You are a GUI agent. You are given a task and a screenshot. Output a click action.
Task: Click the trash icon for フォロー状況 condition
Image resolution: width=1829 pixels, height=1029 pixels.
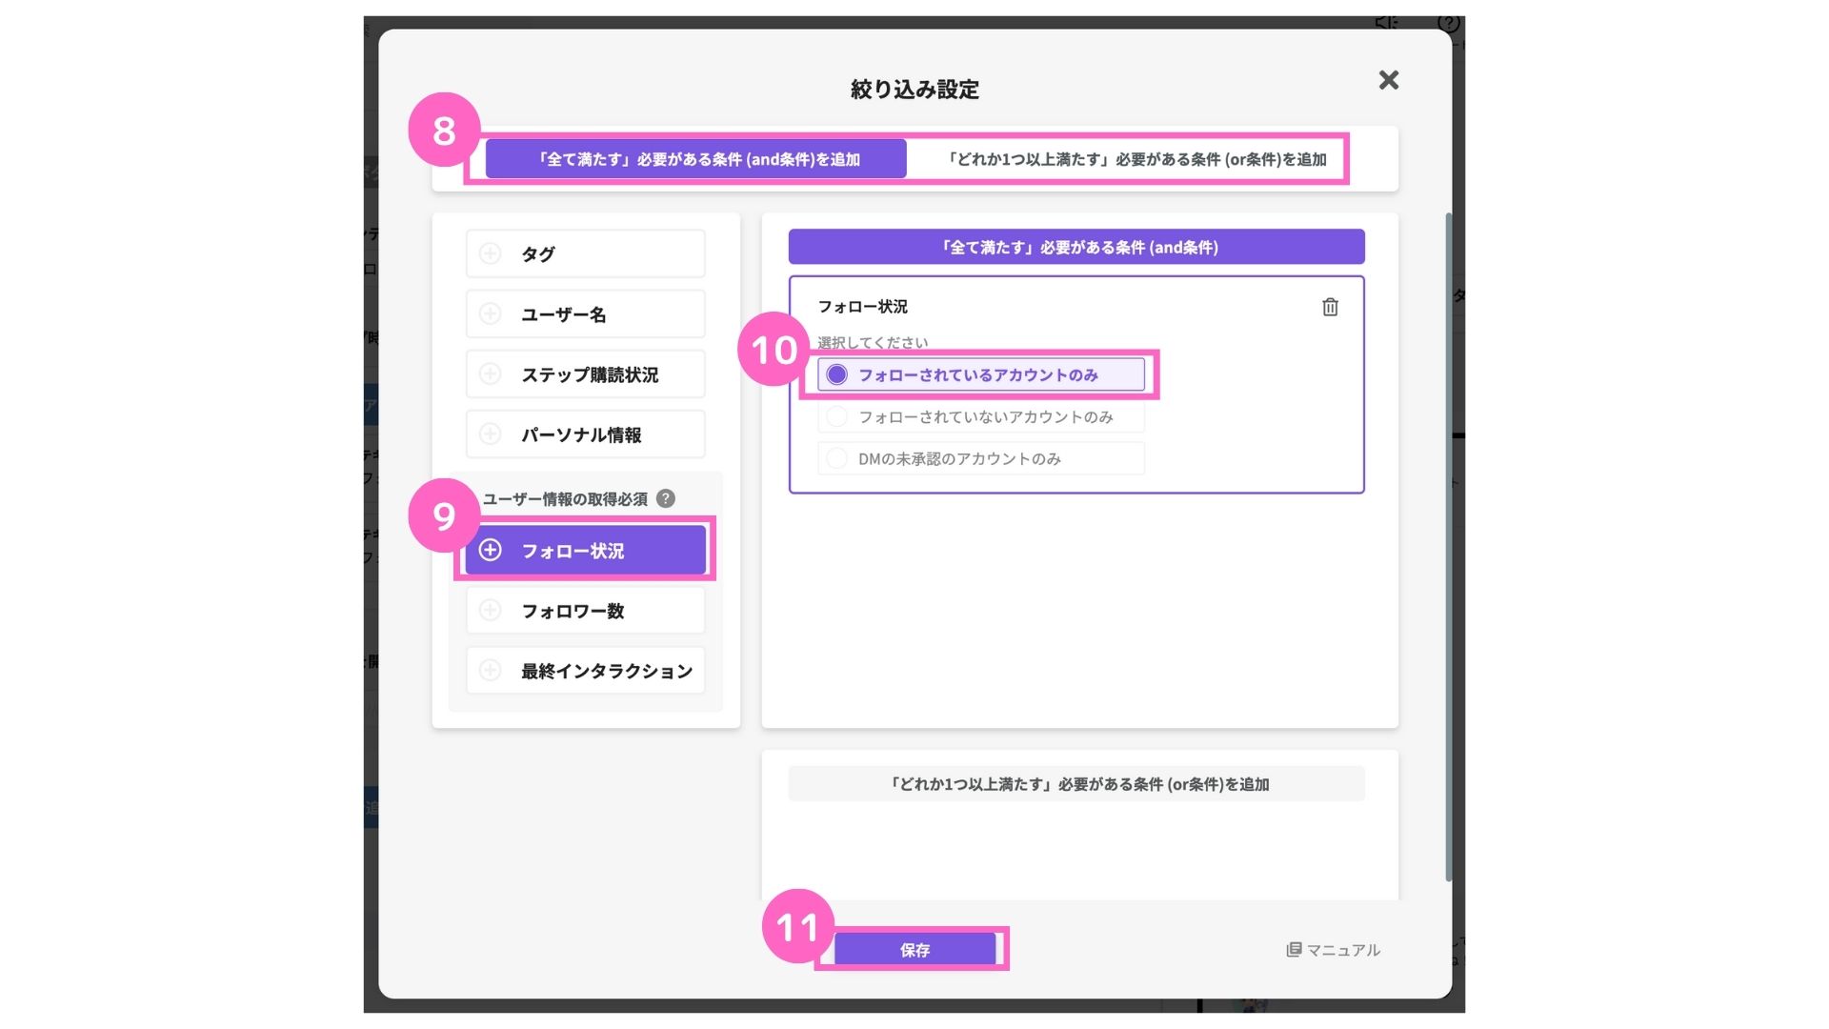1330,307
